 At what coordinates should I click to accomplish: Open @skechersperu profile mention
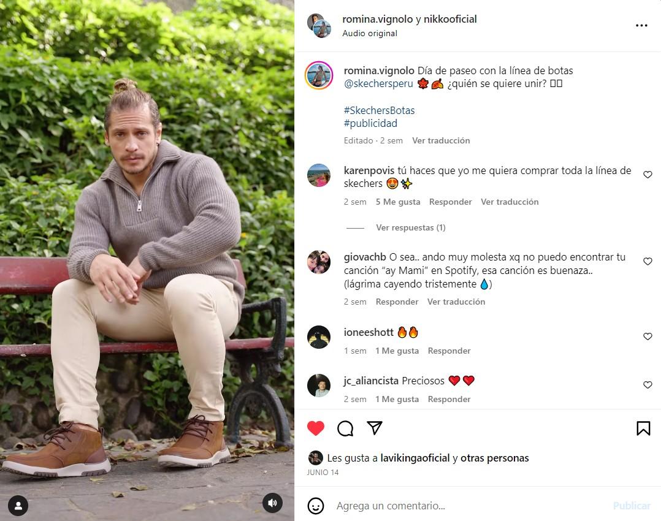point(378,83)
